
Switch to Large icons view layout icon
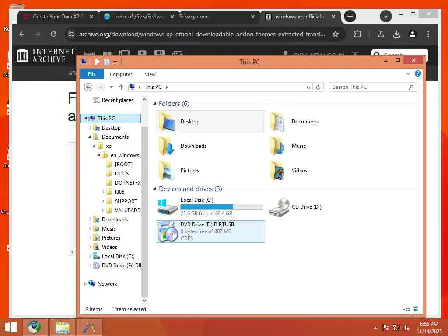tap(416, 309)
